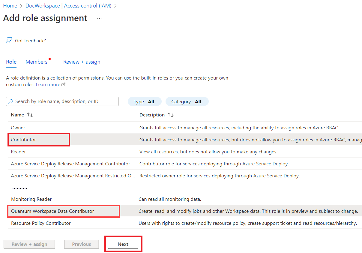The image size is (362, 253).
Task: Click the breadcrumb chevron after Access control (IAM)
Action: 115,5
